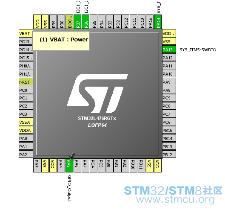
Task: Choose the PC11 pin
Action: [x=134, y=22]
